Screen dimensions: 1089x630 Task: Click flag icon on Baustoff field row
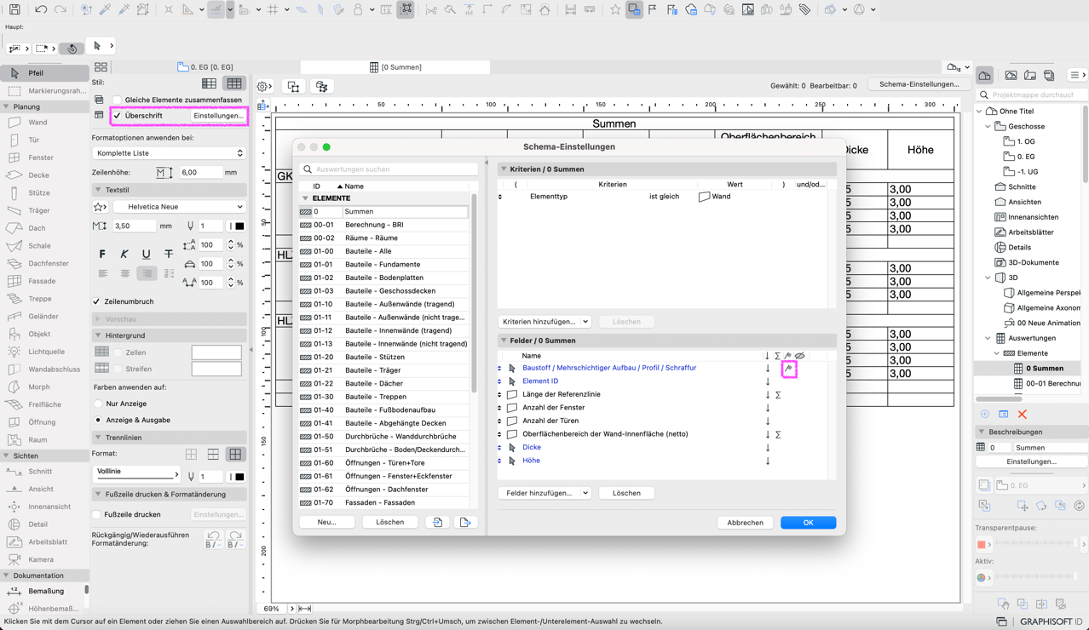point(789,369)
